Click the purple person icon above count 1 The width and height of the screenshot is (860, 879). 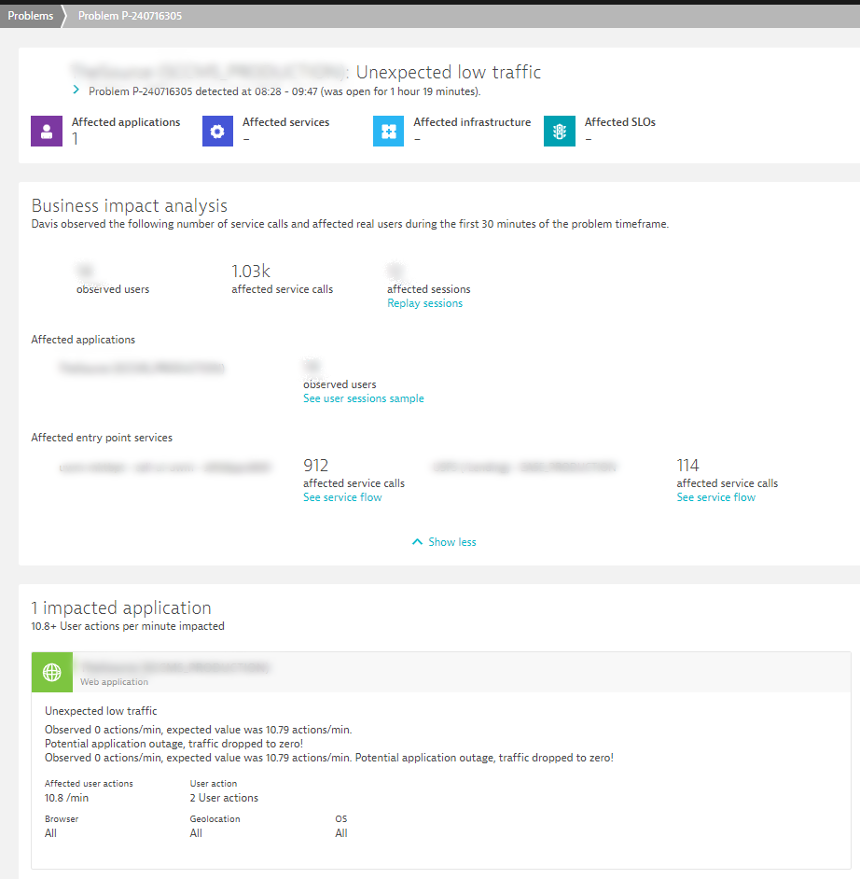[x=47, y=131]
